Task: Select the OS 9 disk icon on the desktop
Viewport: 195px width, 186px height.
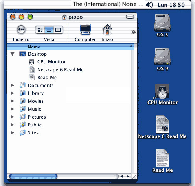Action: point(162,60)
